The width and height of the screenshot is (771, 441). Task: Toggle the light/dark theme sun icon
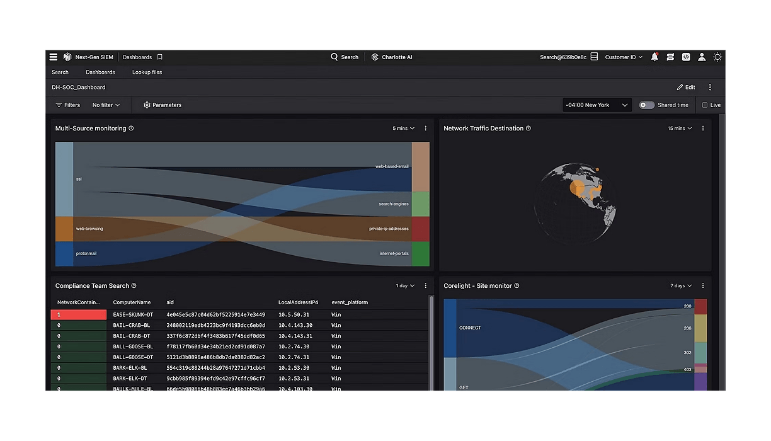[x=717, y=57]
